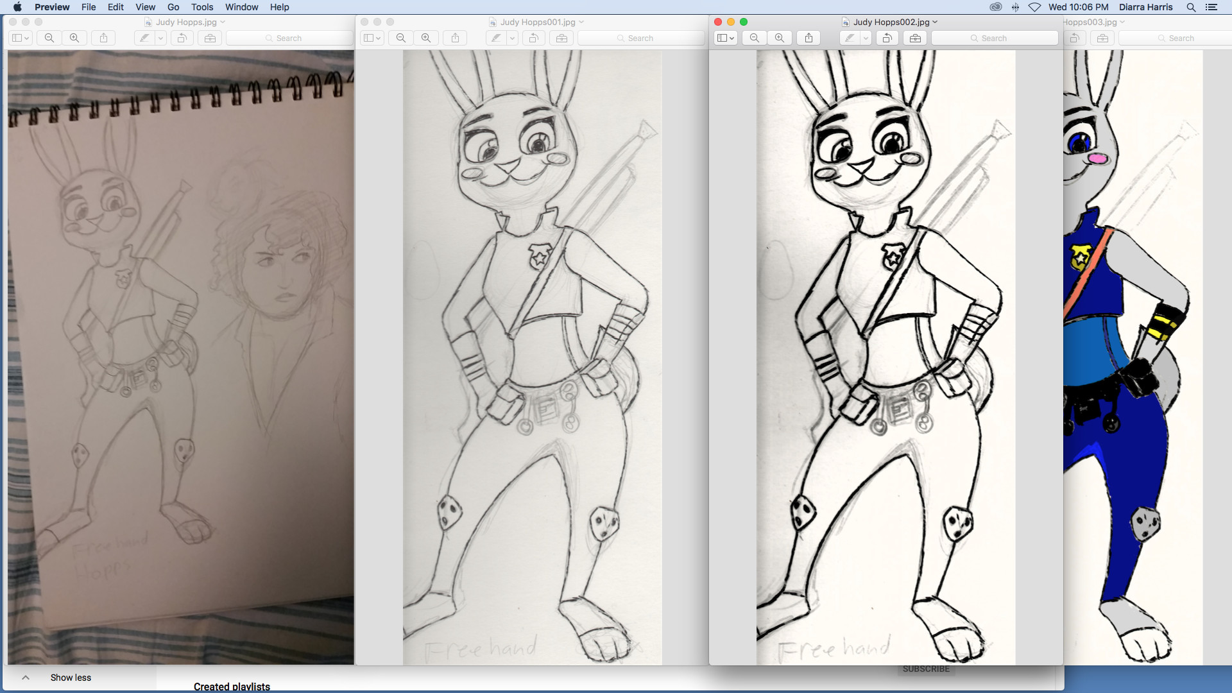Screen dimensions: 1232x693
Task: Share Judy Hopps002.jpg using the Share icon
Action: click(x=808, y=38)
